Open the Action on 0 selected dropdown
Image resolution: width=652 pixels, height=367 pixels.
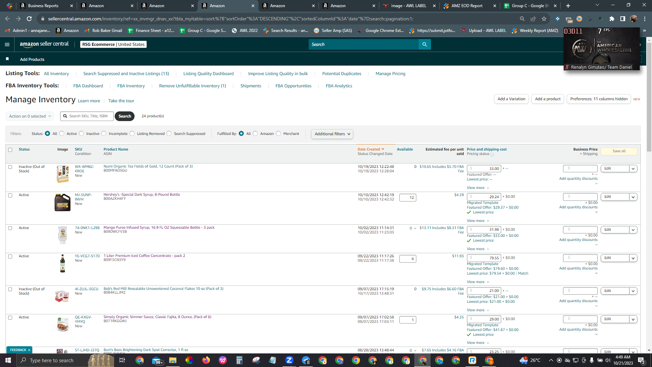point(30,116)
